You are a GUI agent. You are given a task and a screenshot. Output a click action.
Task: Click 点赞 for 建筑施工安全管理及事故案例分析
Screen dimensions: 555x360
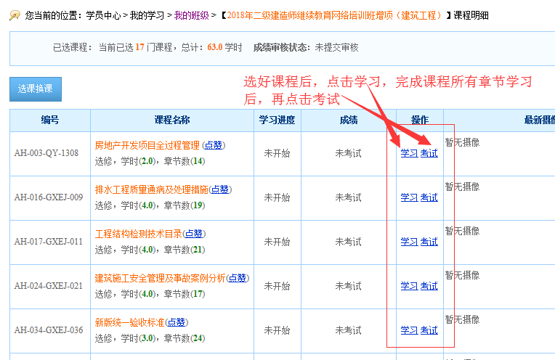tap(238, 278)
